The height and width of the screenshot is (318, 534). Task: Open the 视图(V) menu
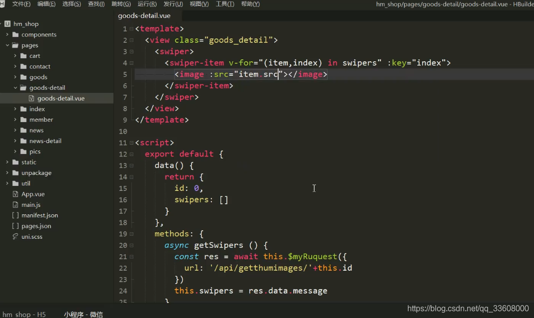[199, 4]
